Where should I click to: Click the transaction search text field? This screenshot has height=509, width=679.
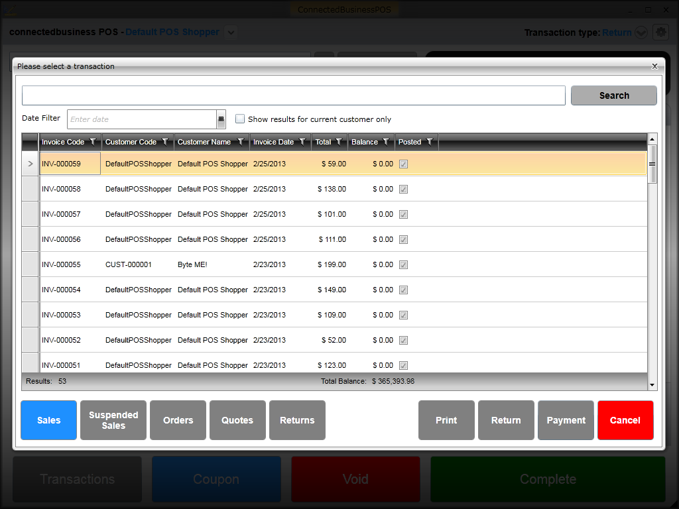click(x=293, y=95)
